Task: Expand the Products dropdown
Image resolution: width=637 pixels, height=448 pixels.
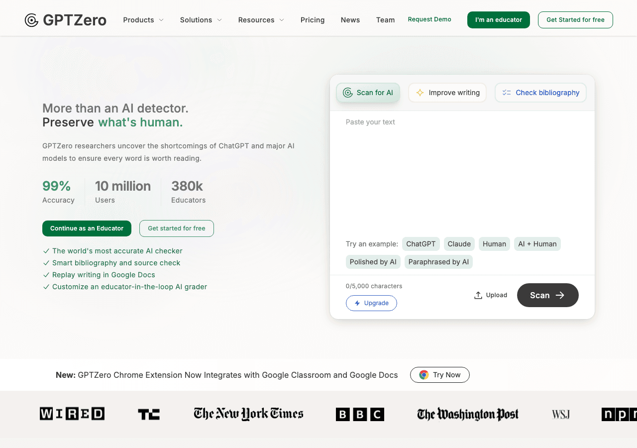Action: click(143, 20)
